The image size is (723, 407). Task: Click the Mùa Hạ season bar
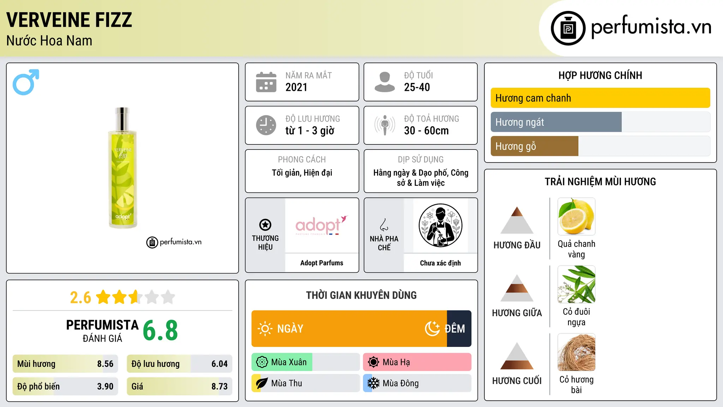[x=417, y=362]
